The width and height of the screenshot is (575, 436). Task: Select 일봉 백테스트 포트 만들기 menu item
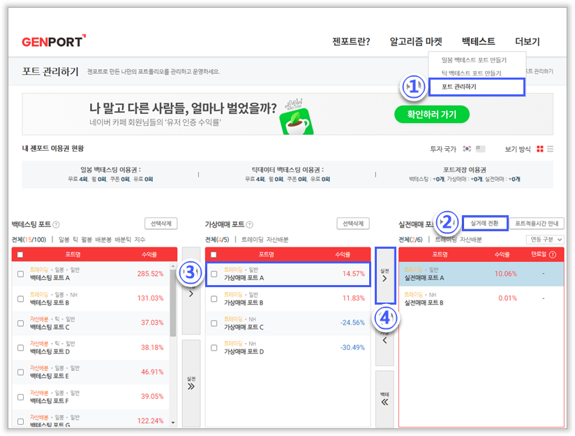pyautogui.click(x=474, y=60)
